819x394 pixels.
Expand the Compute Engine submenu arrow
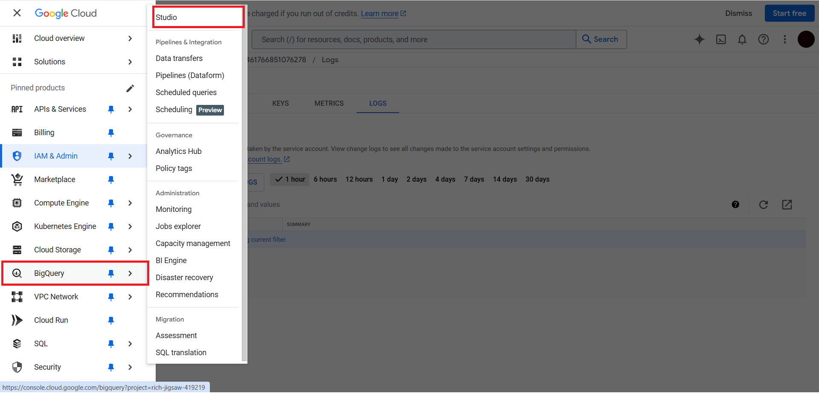tap(130, 203)
